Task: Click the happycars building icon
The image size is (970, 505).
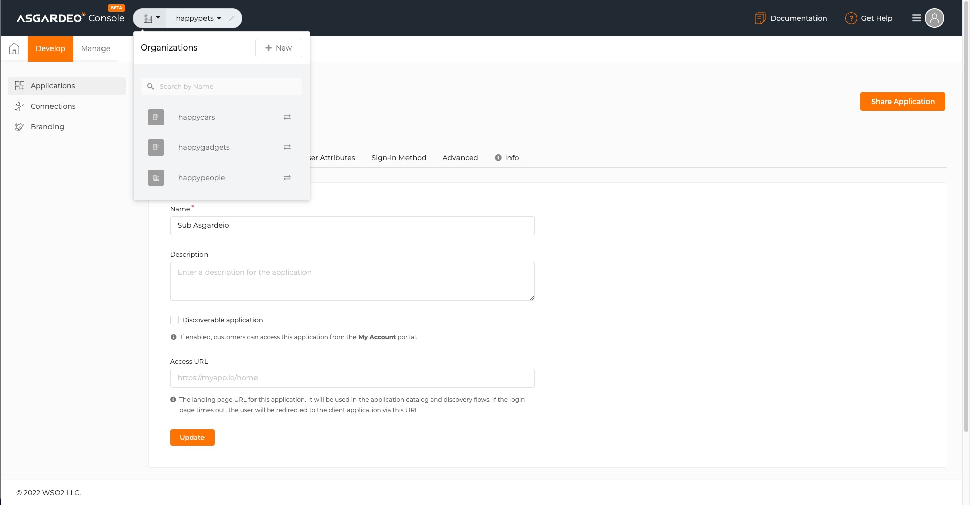Action: 156,117
